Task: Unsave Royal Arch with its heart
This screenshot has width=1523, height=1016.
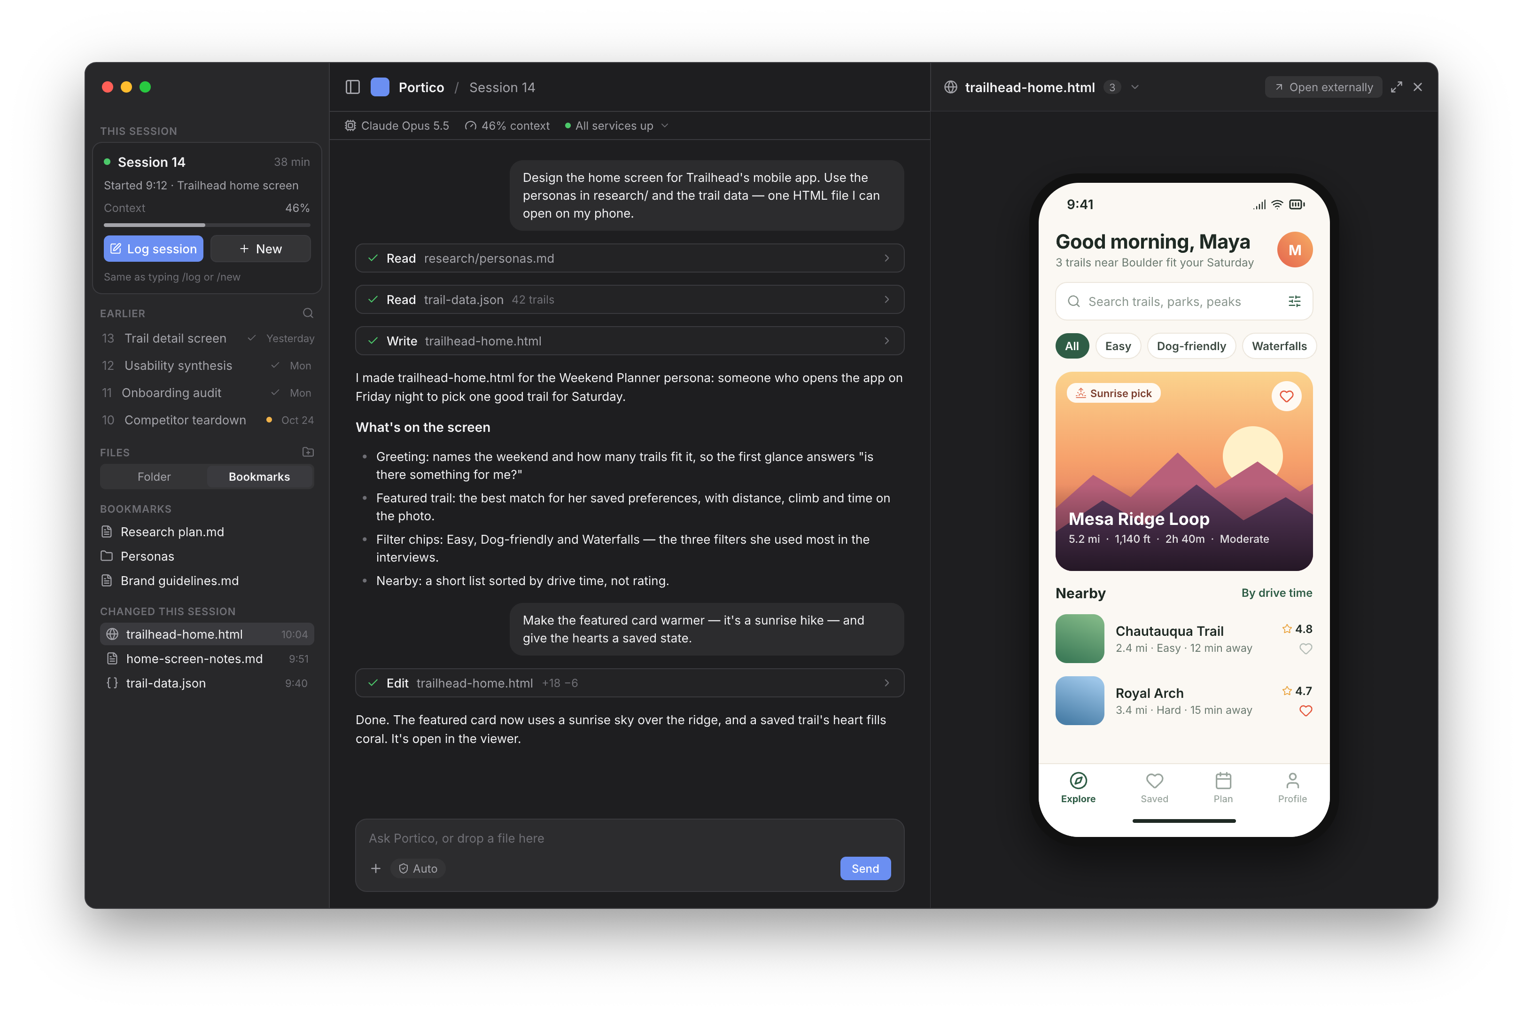Action: [1305, 711]
